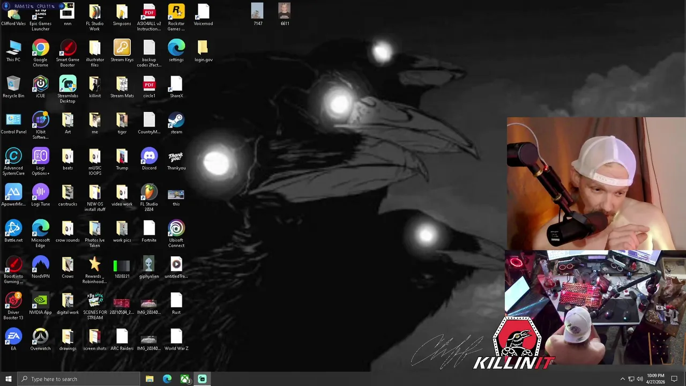This screenshot has width=686, height=386.
Task: Select the untitledTra... video file
Action: pos(176,267)
